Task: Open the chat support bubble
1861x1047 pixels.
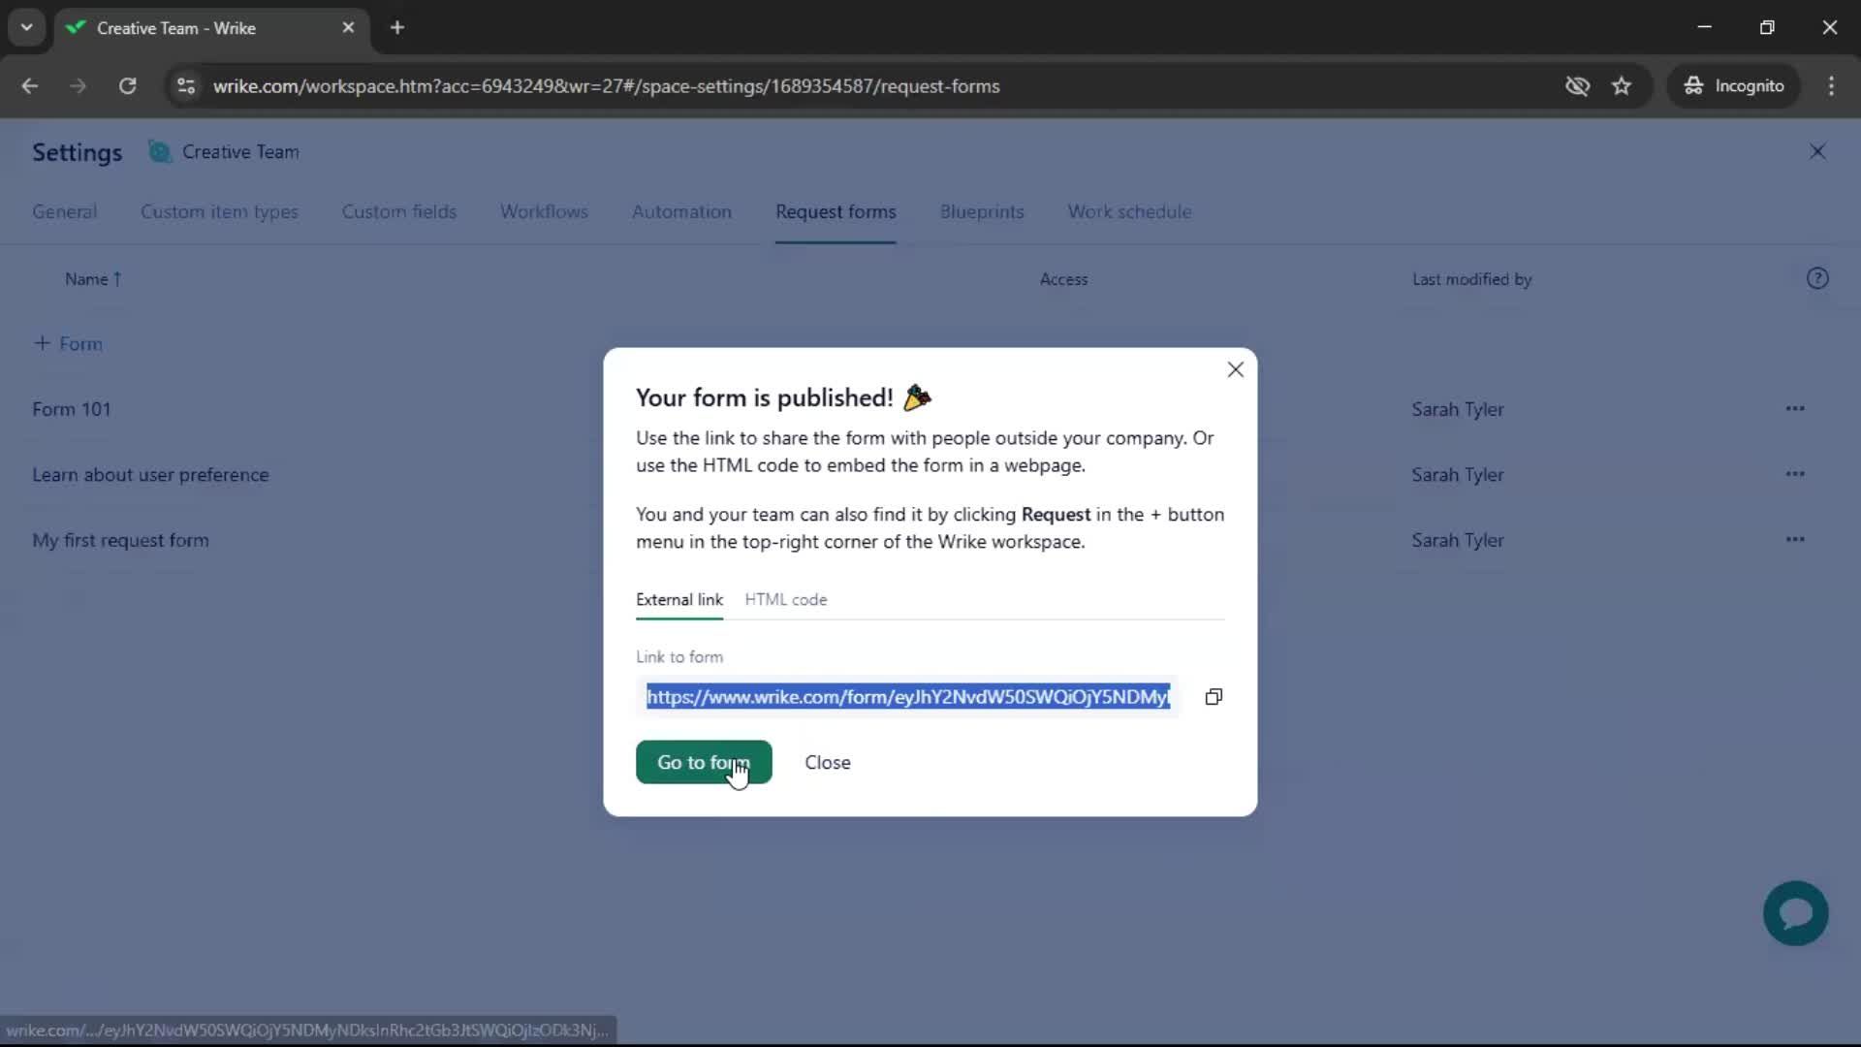Action: click(1795, 913)
